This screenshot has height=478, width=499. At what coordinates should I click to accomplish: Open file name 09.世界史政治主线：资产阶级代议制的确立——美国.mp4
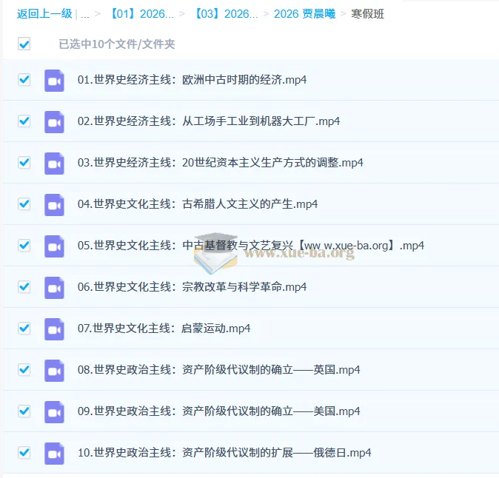[x=218, y=411]
